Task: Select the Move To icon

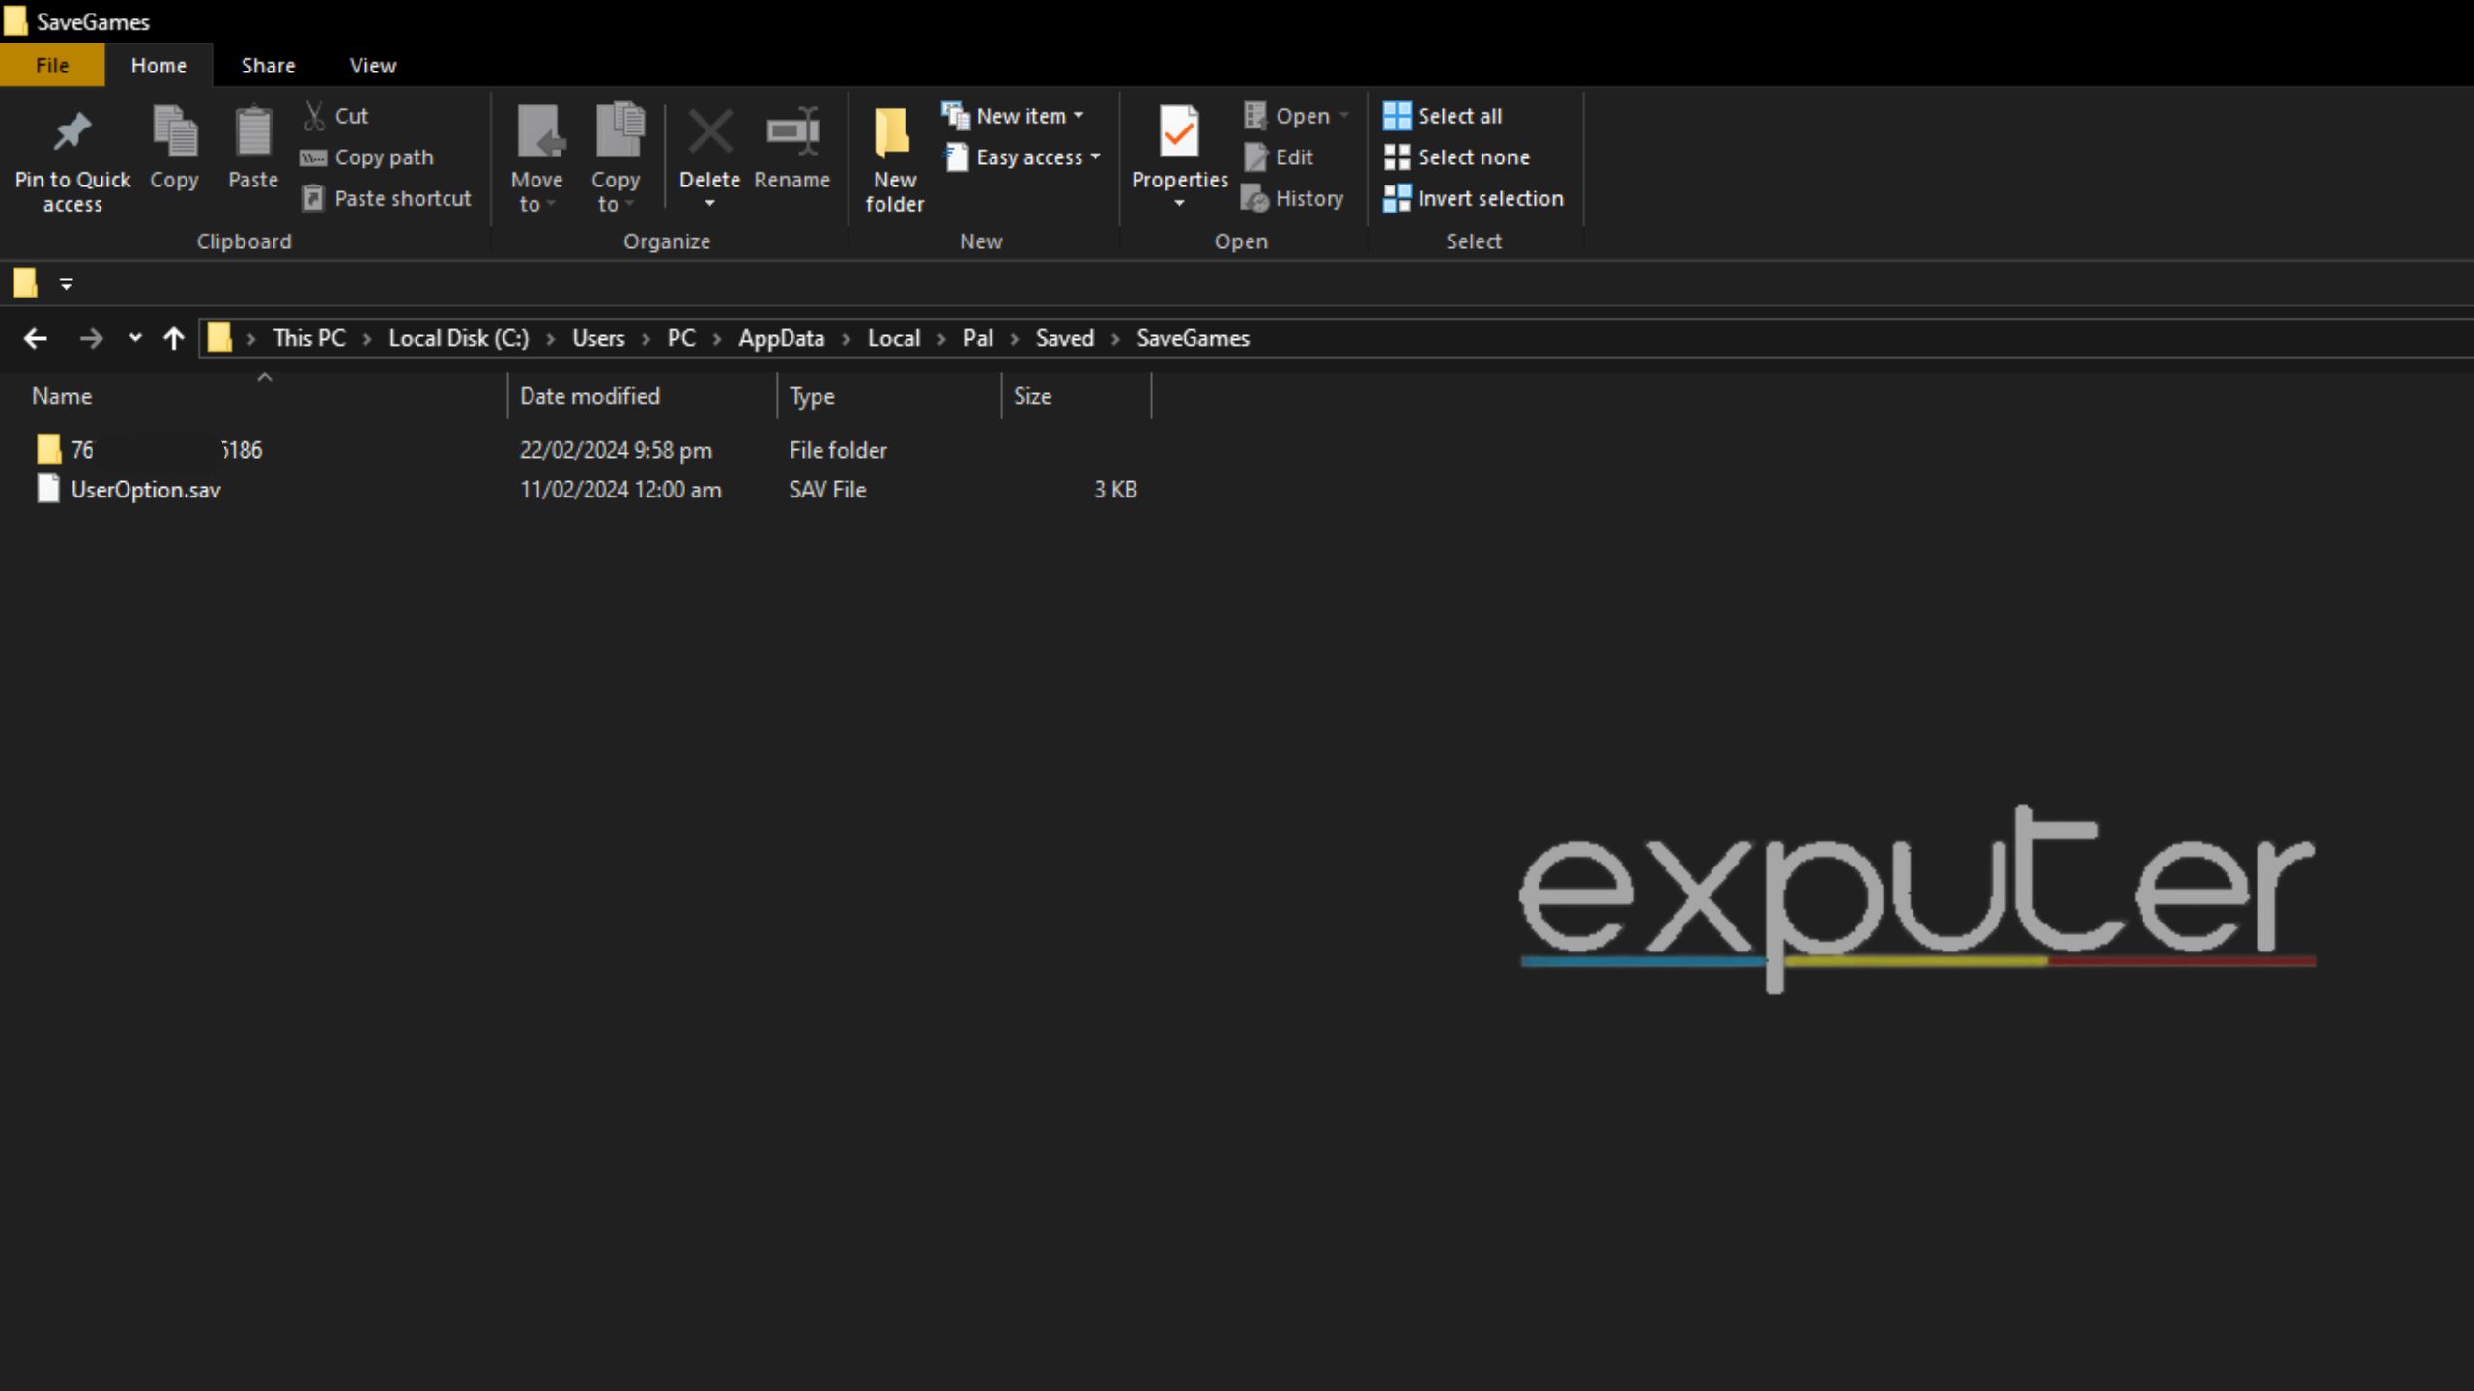Action: pos(535,155)
